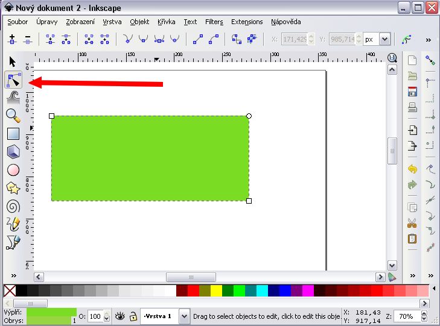Pick the yellow palette swatch
The image size is (440, 326).
(216, 290)
